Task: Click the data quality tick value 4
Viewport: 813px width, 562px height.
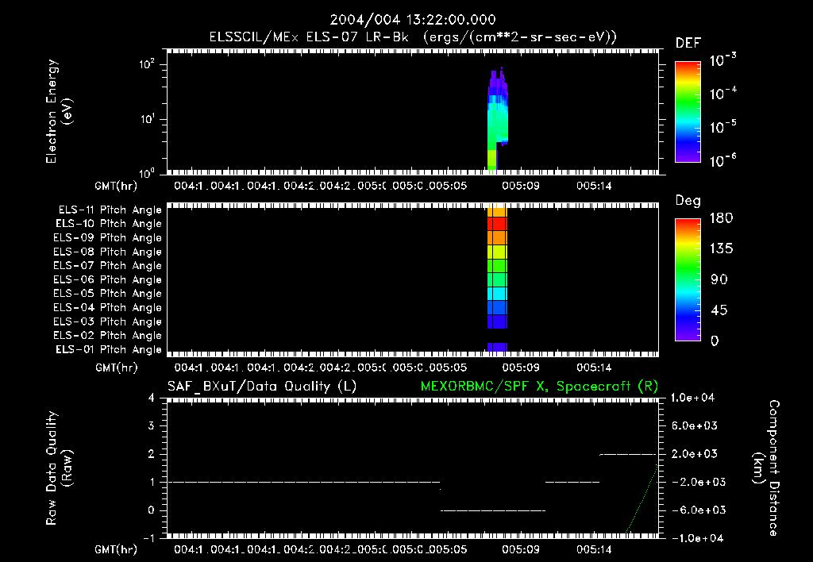Action: (151, 398)
